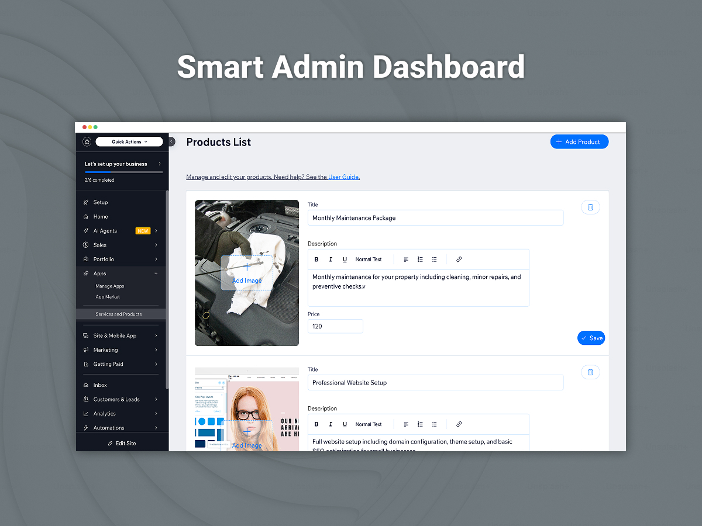The height and width of the screenshot is (526, 702).
Task: Click the 2/6 completed text
Action: point(99,180)
